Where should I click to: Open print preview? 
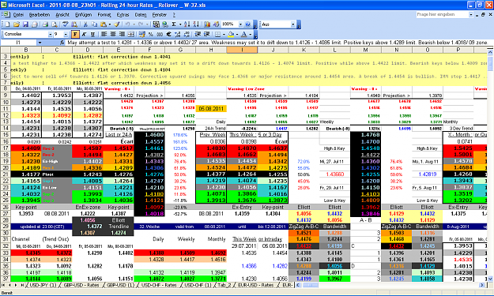pyautogui.click(x=55, y=24)
